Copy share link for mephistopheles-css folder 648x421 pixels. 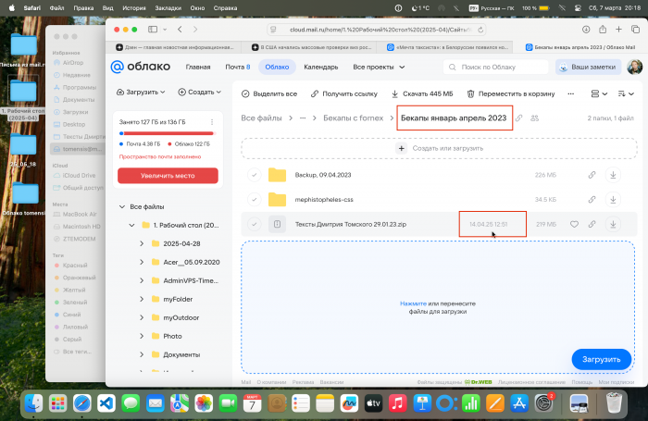point(592,199)
